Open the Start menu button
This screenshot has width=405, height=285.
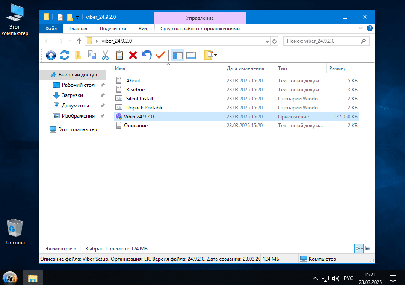[9, 278]
